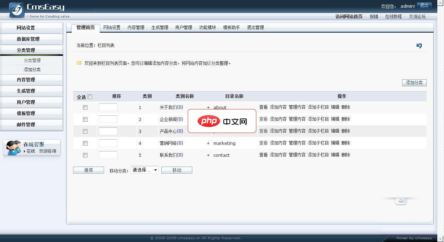Click the scrollbar up arrow icon
This screenshot has height=242, width=444.
[441, 2]
